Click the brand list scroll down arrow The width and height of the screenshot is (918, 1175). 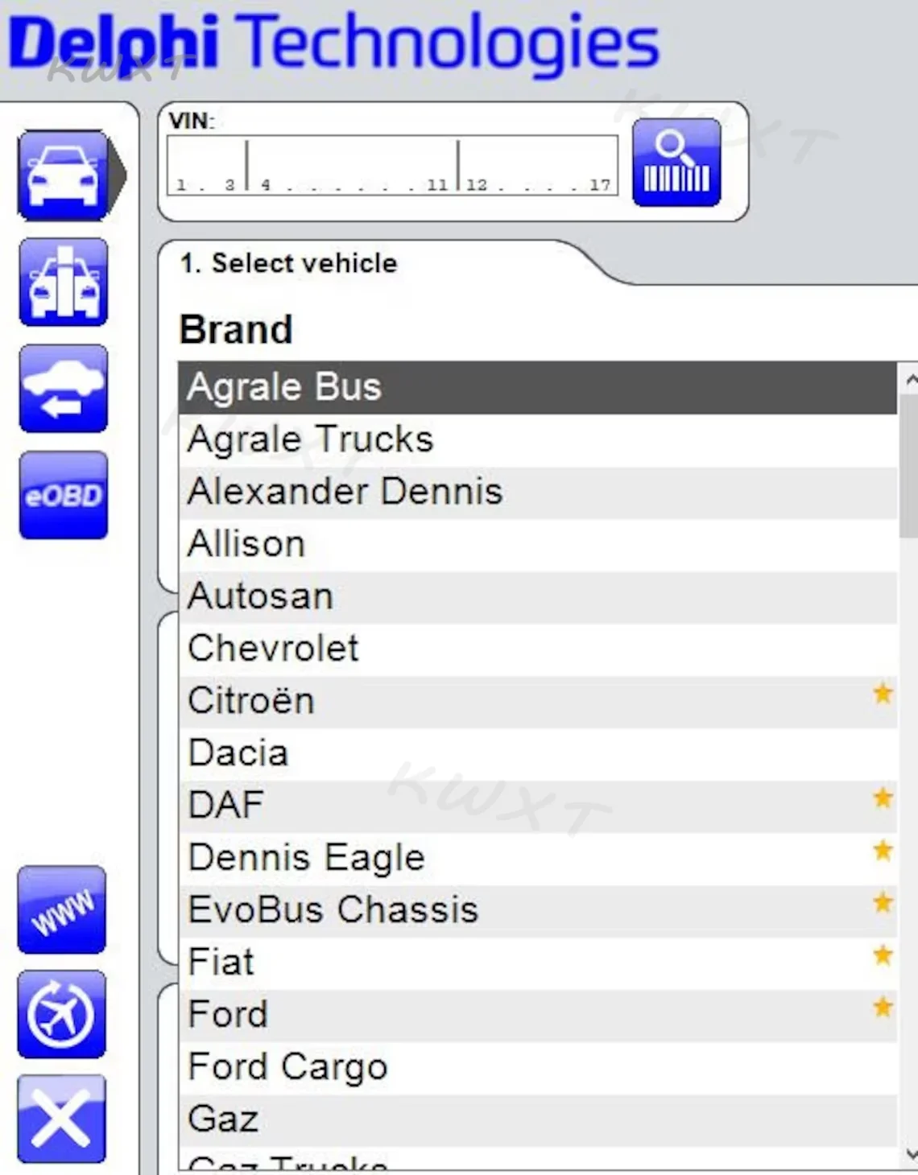point(910,1154)
